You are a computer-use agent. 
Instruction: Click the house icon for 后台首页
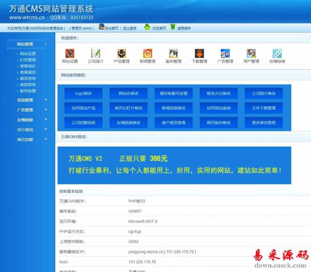(x=101, y=26)
